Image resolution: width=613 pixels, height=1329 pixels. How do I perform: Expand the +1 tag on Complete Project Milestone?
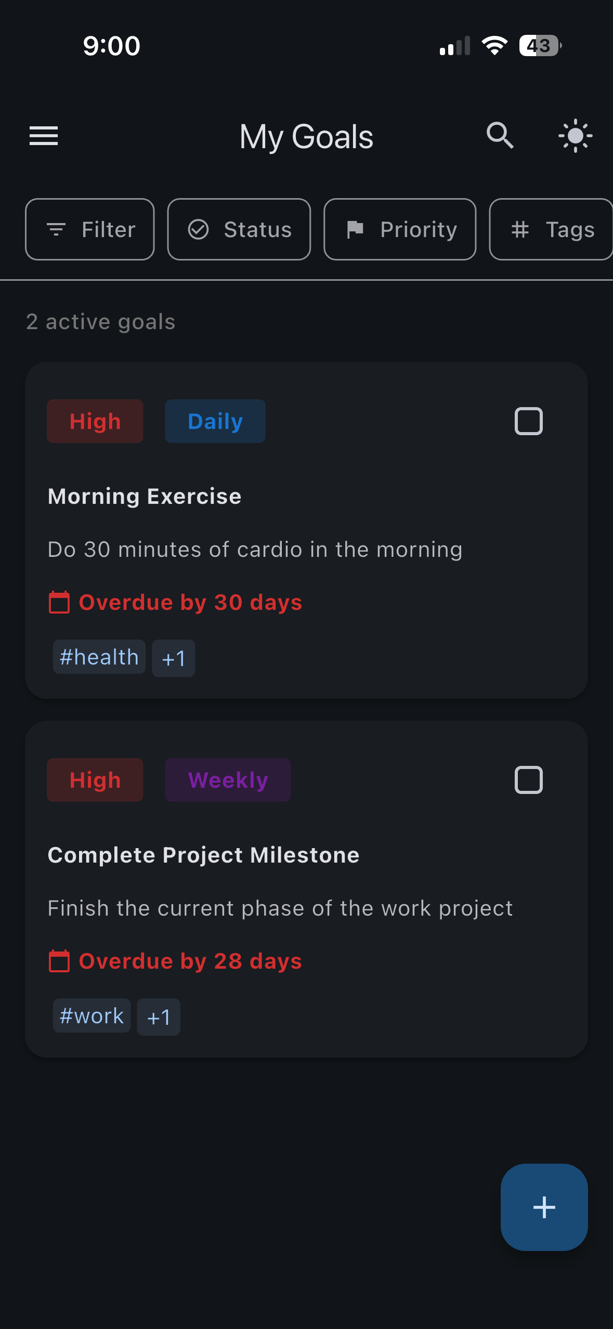click(x=159, y=1016)
